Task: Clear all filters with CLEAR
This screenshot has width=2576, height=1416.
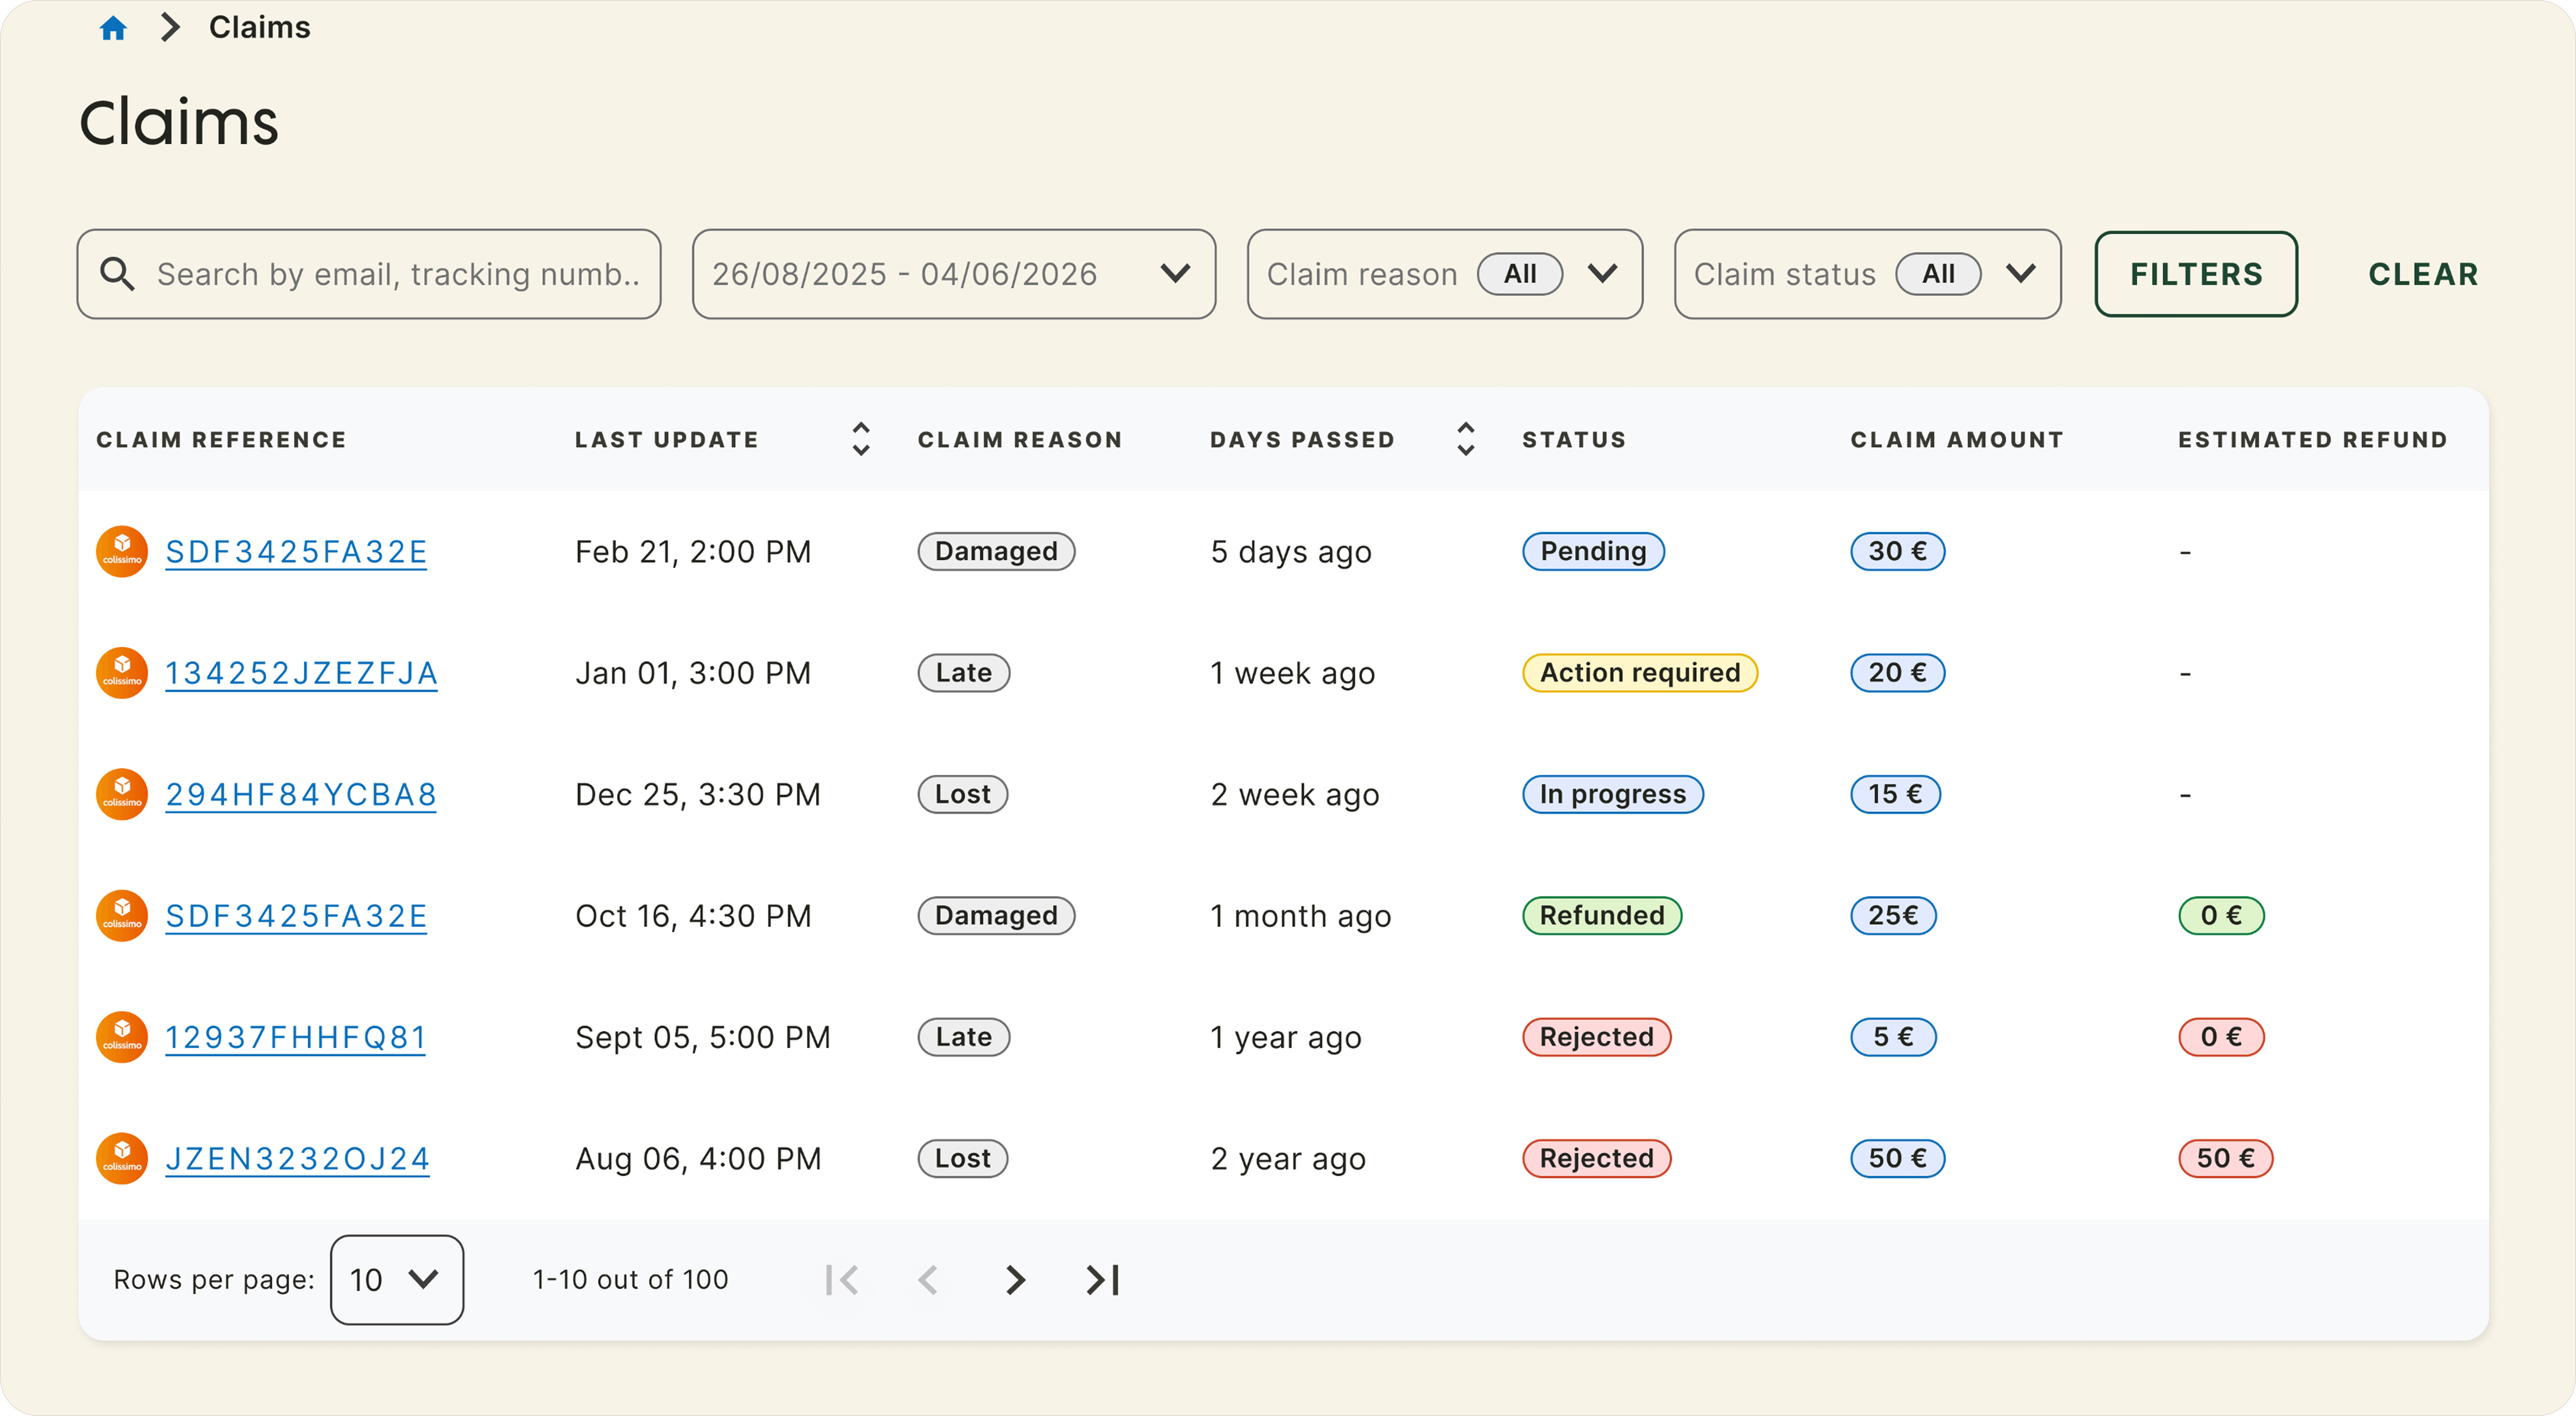Action: coord(2424,274)
